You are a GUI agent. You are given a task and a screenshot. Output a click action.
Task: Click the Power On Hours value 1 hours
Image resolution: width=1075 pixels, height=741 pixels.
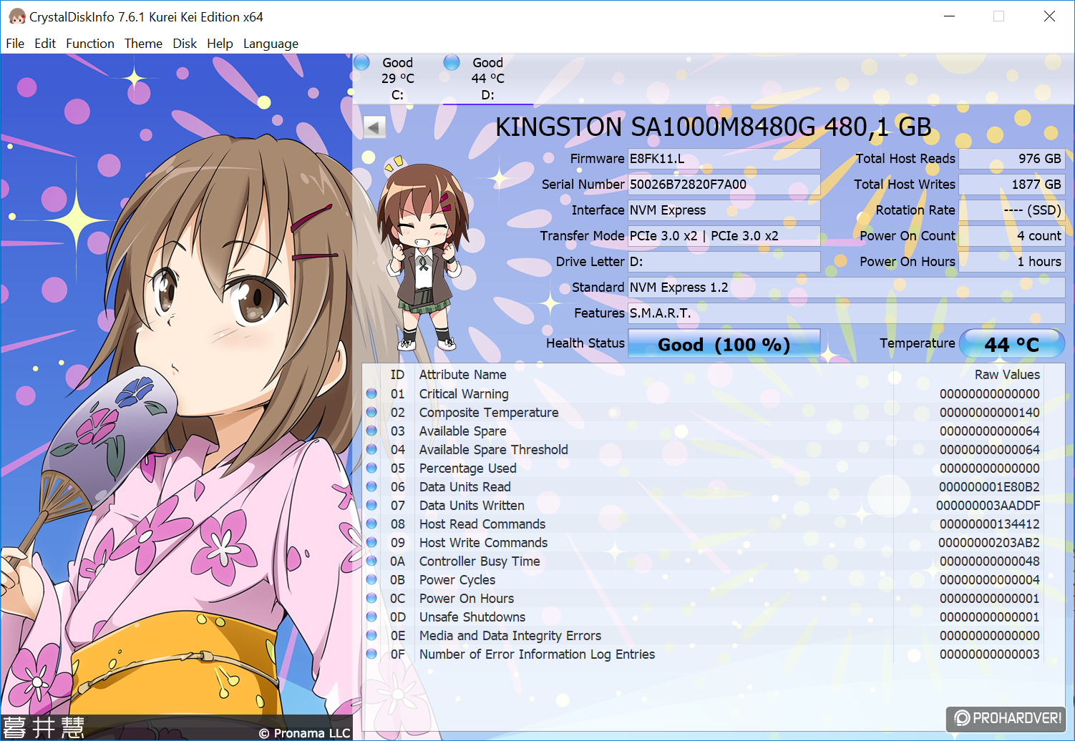coord(1011,262)
